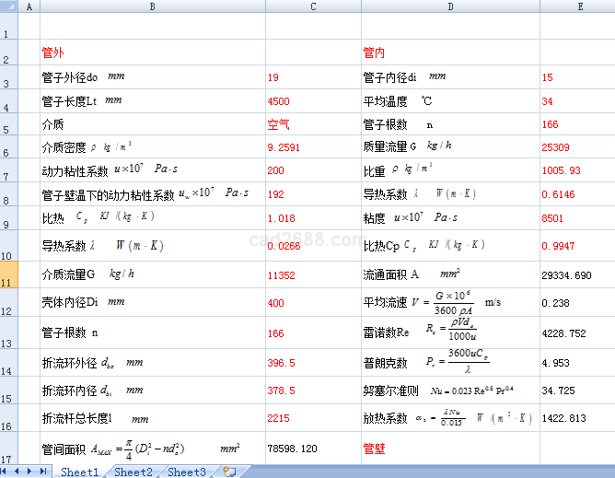The width and height of the screenshot is (615, 478).
Task: Select column D by its header
Action: click(x=450, y=6)
